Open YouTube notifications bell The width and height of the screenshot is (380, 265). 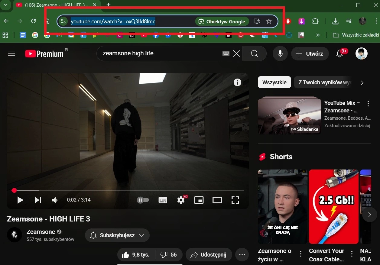340,53
